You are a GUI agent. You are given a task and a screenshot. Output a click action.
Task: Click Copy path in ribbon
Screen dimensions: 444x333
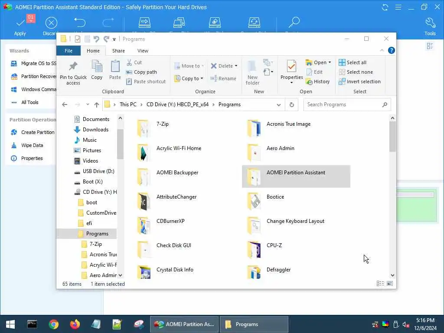pyautogui.click(x=141, y=72)
